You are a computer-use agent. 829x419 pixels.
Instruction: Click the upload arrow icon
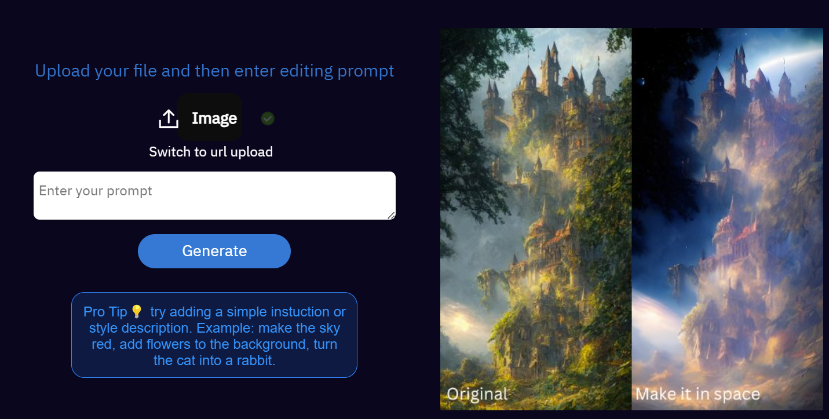tap(168, 119)
